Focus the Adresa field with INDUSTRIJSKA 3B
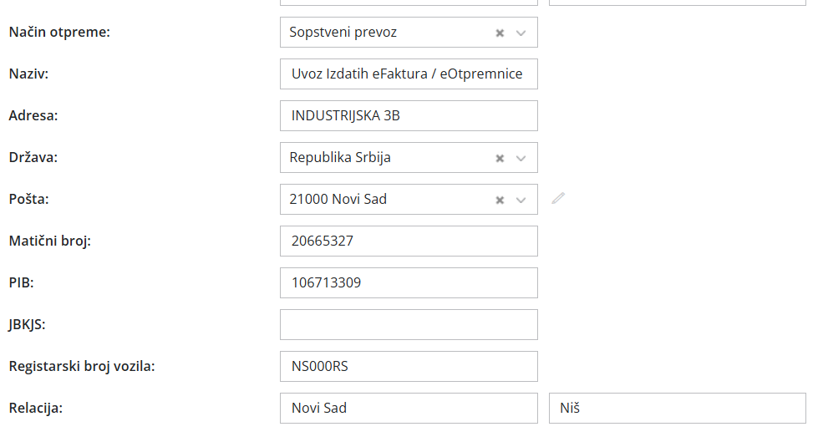This screenshot has width=823, height=442. click(409, 115)
